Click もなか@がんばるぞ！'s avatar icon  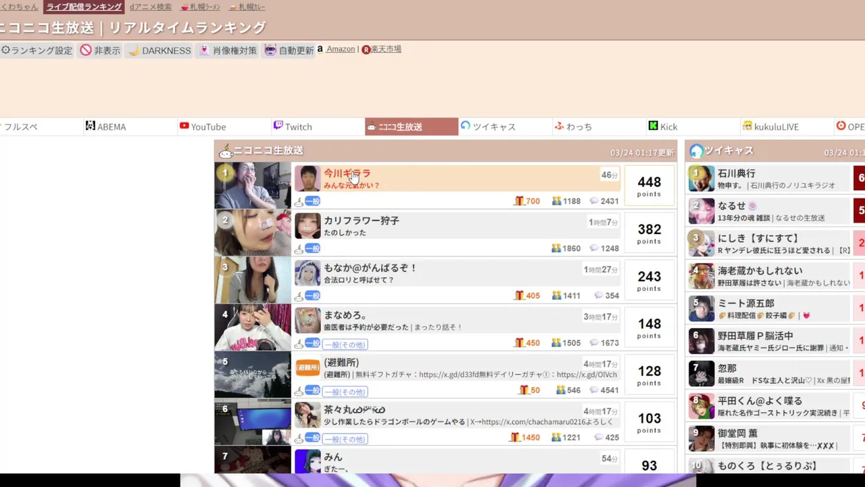[307, 274]
